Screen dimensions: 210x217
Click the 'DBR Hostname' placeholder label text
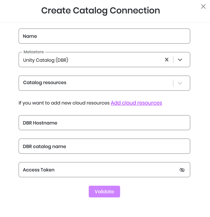pyautogui.click(x=40, y=123)
